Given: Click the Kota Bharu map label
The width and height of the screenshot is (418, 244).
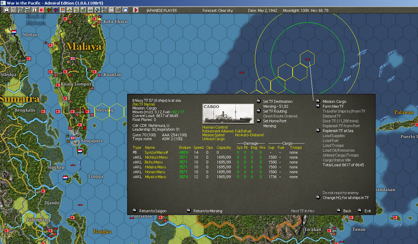Looking at the screenshot, I should (x=116, y=22).
